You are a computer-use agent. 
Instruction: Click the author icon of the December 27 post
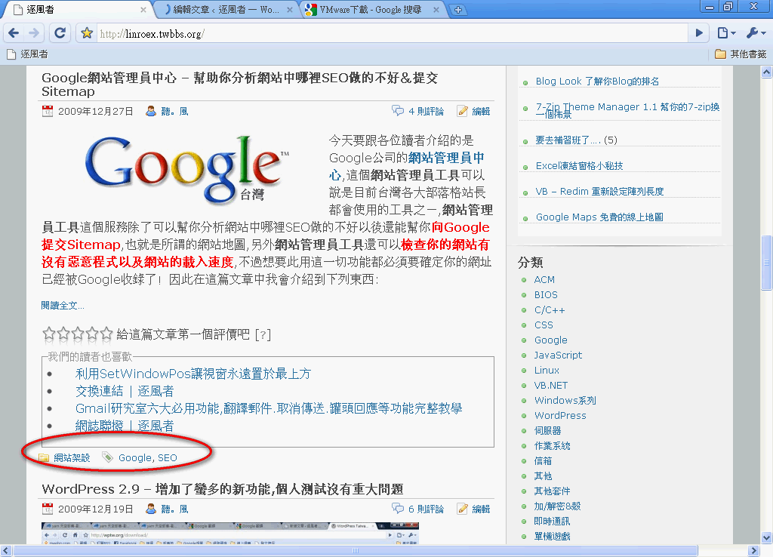pos(151,111)
